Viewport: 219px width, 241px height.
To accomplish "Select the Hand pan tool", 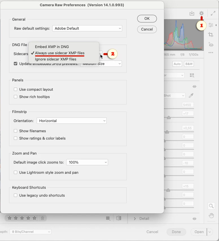I will tap(211, 216).
